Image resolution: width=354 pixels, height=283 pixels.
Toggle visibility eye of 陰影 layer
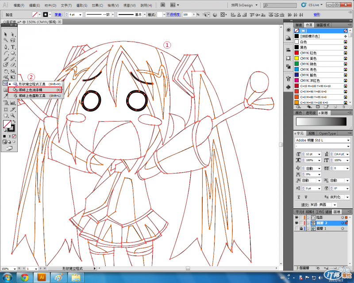coord(296,217)
